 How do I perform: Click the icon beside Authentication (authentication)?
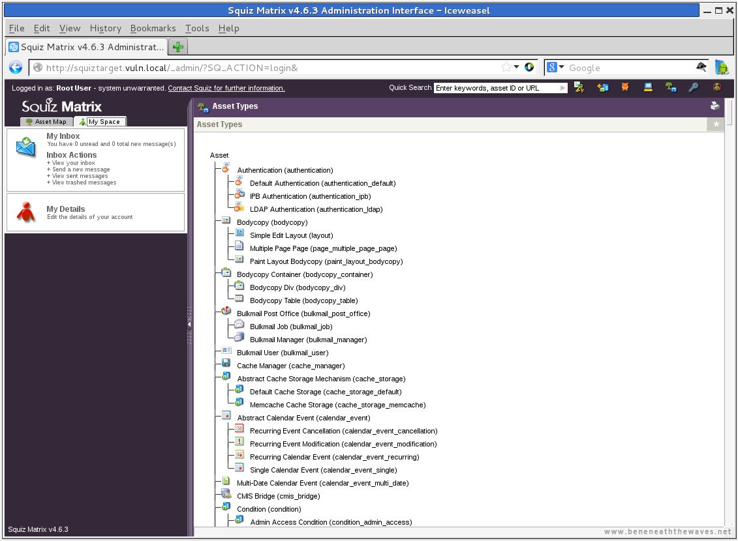tap(226, 168)
